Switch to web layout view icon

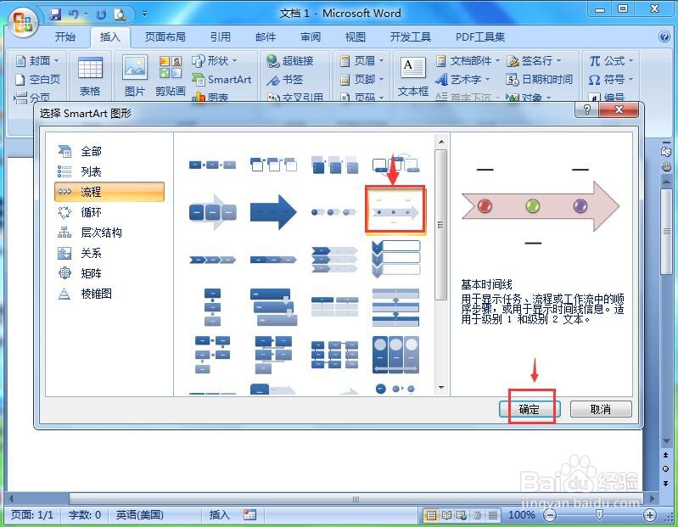462,515
